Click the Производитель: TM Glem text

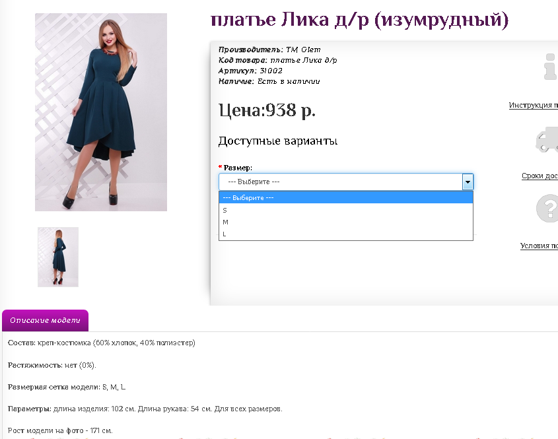[x=269, y=50]
